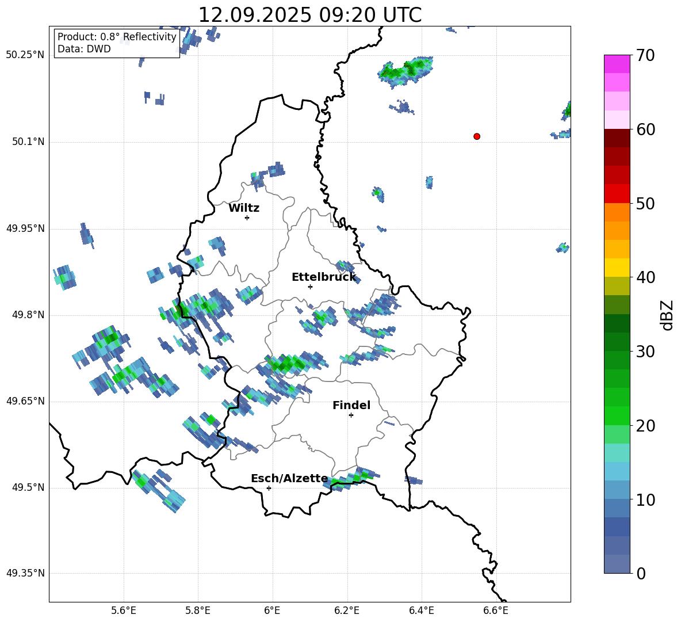The image size is (681, 622).
Task: Click the 6.2°E longitude tick label
Action: tap(347, 610)
